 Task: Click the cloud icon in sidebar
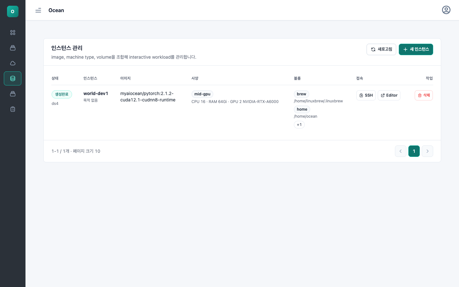pos(13,63)
